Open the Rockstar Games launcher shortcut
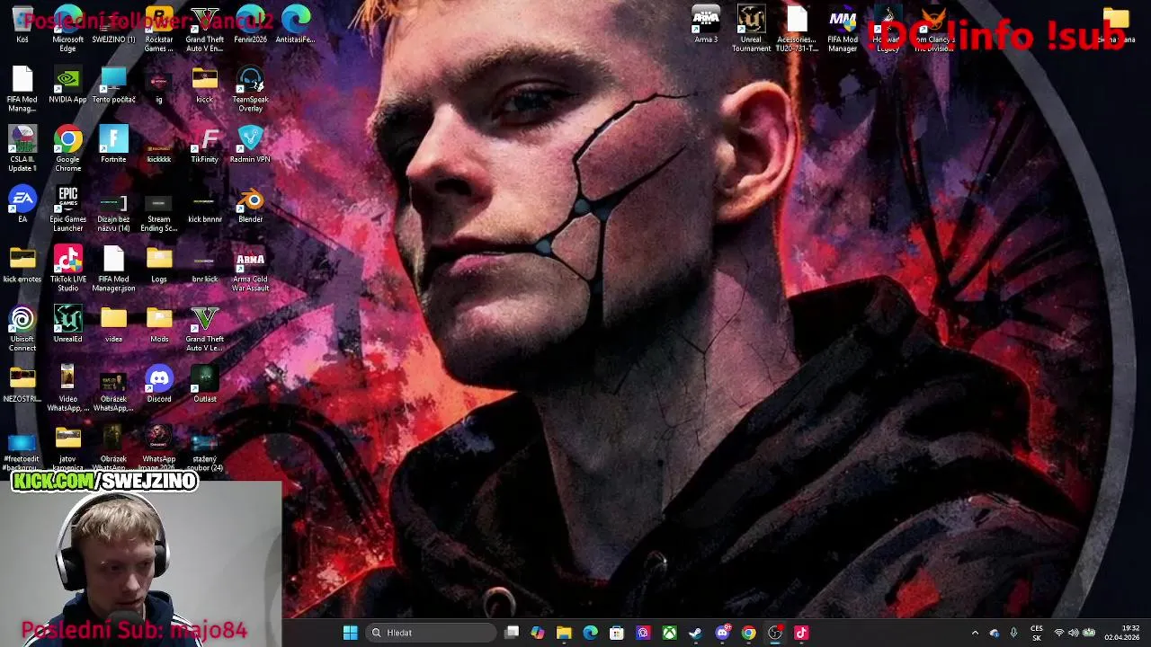Image resolution: width=1151 pixels, height=647 pixels. tap(159, 29)
